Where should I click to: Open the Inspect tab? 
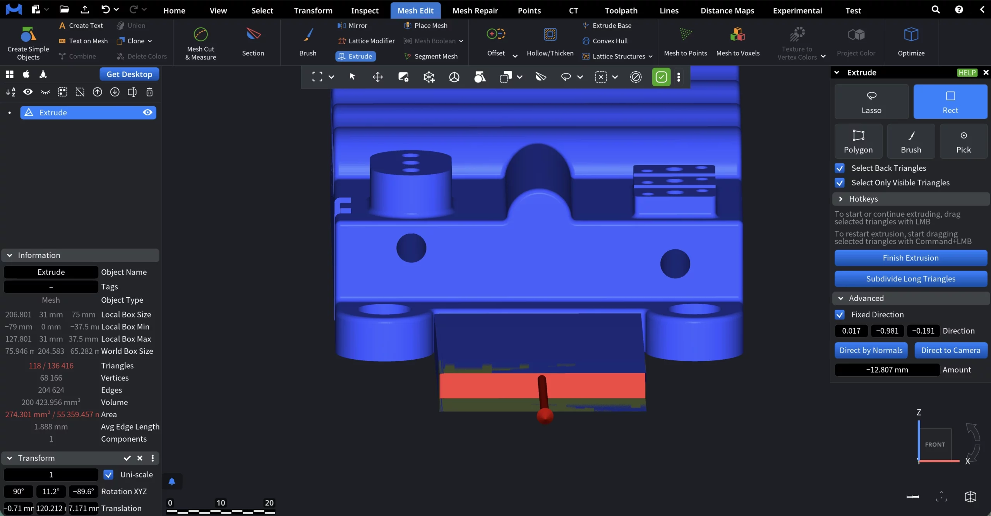coord(365,10)
